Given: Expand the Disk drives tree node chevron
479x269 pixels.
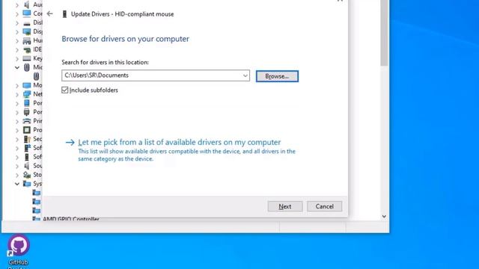Looking at the screenshot, I should tap(17, 23).
